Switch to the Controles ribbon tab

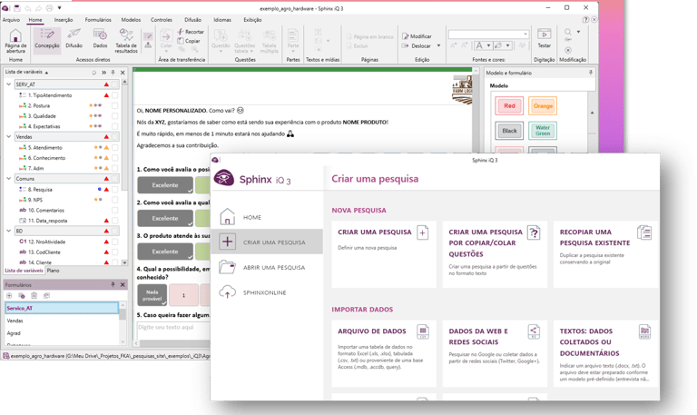[162, 20]
